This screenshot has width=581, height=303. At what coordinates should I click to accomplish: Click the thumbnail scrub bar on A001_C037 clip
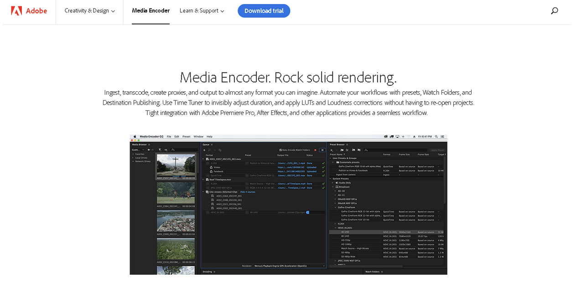(x=176, y=176)
